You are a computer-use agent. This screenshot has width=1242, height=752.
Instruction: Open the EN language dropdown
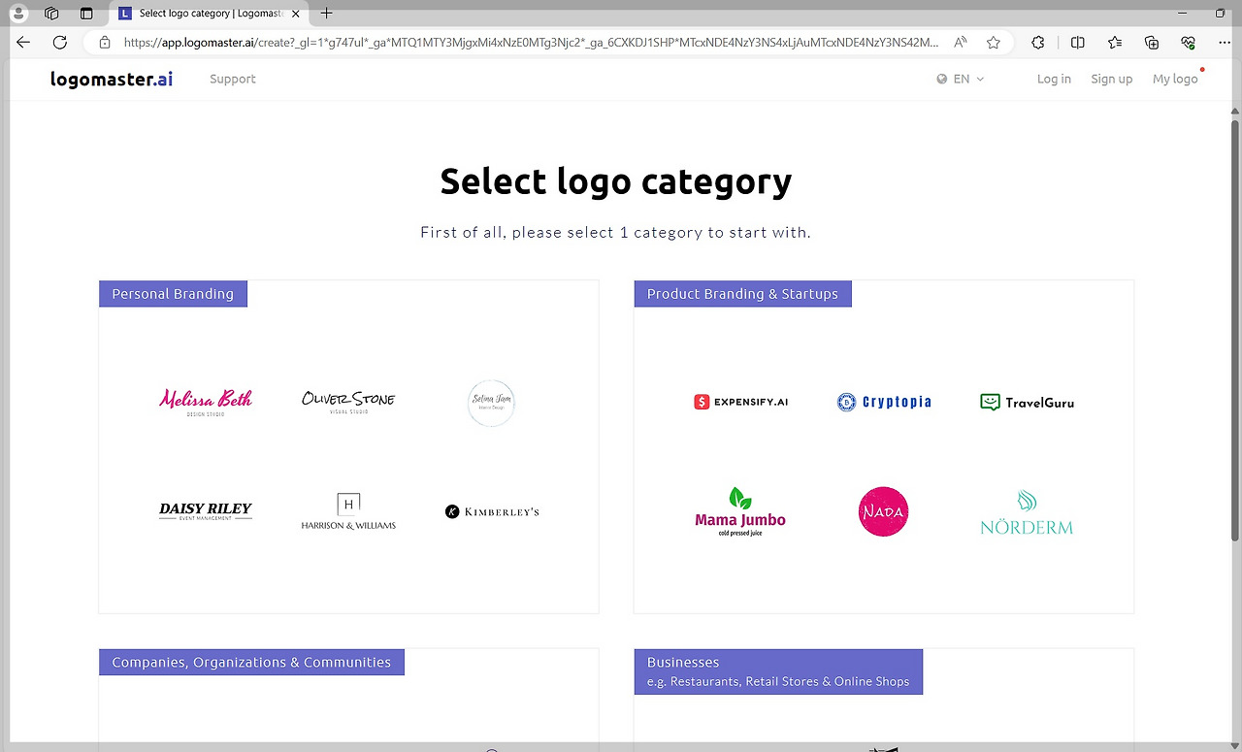961,79
